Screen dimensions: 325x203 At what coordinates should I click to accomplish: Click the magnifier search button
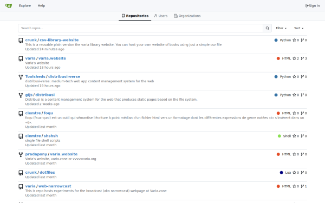click(268, 28)
